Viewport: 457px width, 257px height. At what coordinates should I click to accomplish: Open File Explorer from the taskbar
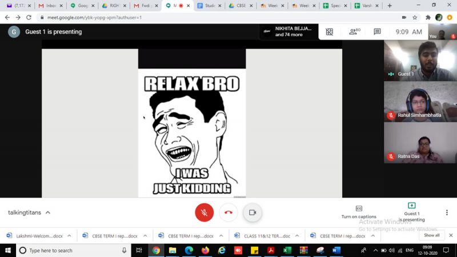[173, 250]
